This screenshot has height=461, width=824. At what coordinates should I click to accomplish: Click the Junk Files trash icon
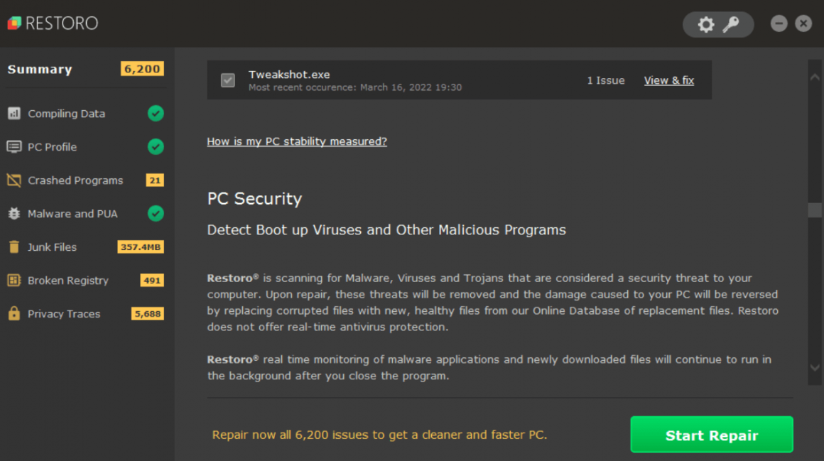(x=14, y=247)
